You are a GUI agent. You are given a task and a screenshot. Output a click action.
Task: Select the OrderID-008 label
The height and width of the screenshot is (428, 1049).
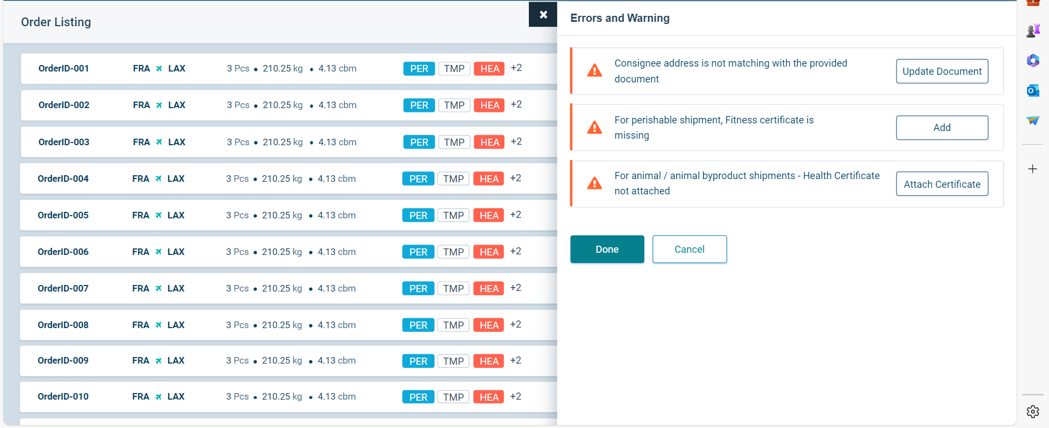63,325
